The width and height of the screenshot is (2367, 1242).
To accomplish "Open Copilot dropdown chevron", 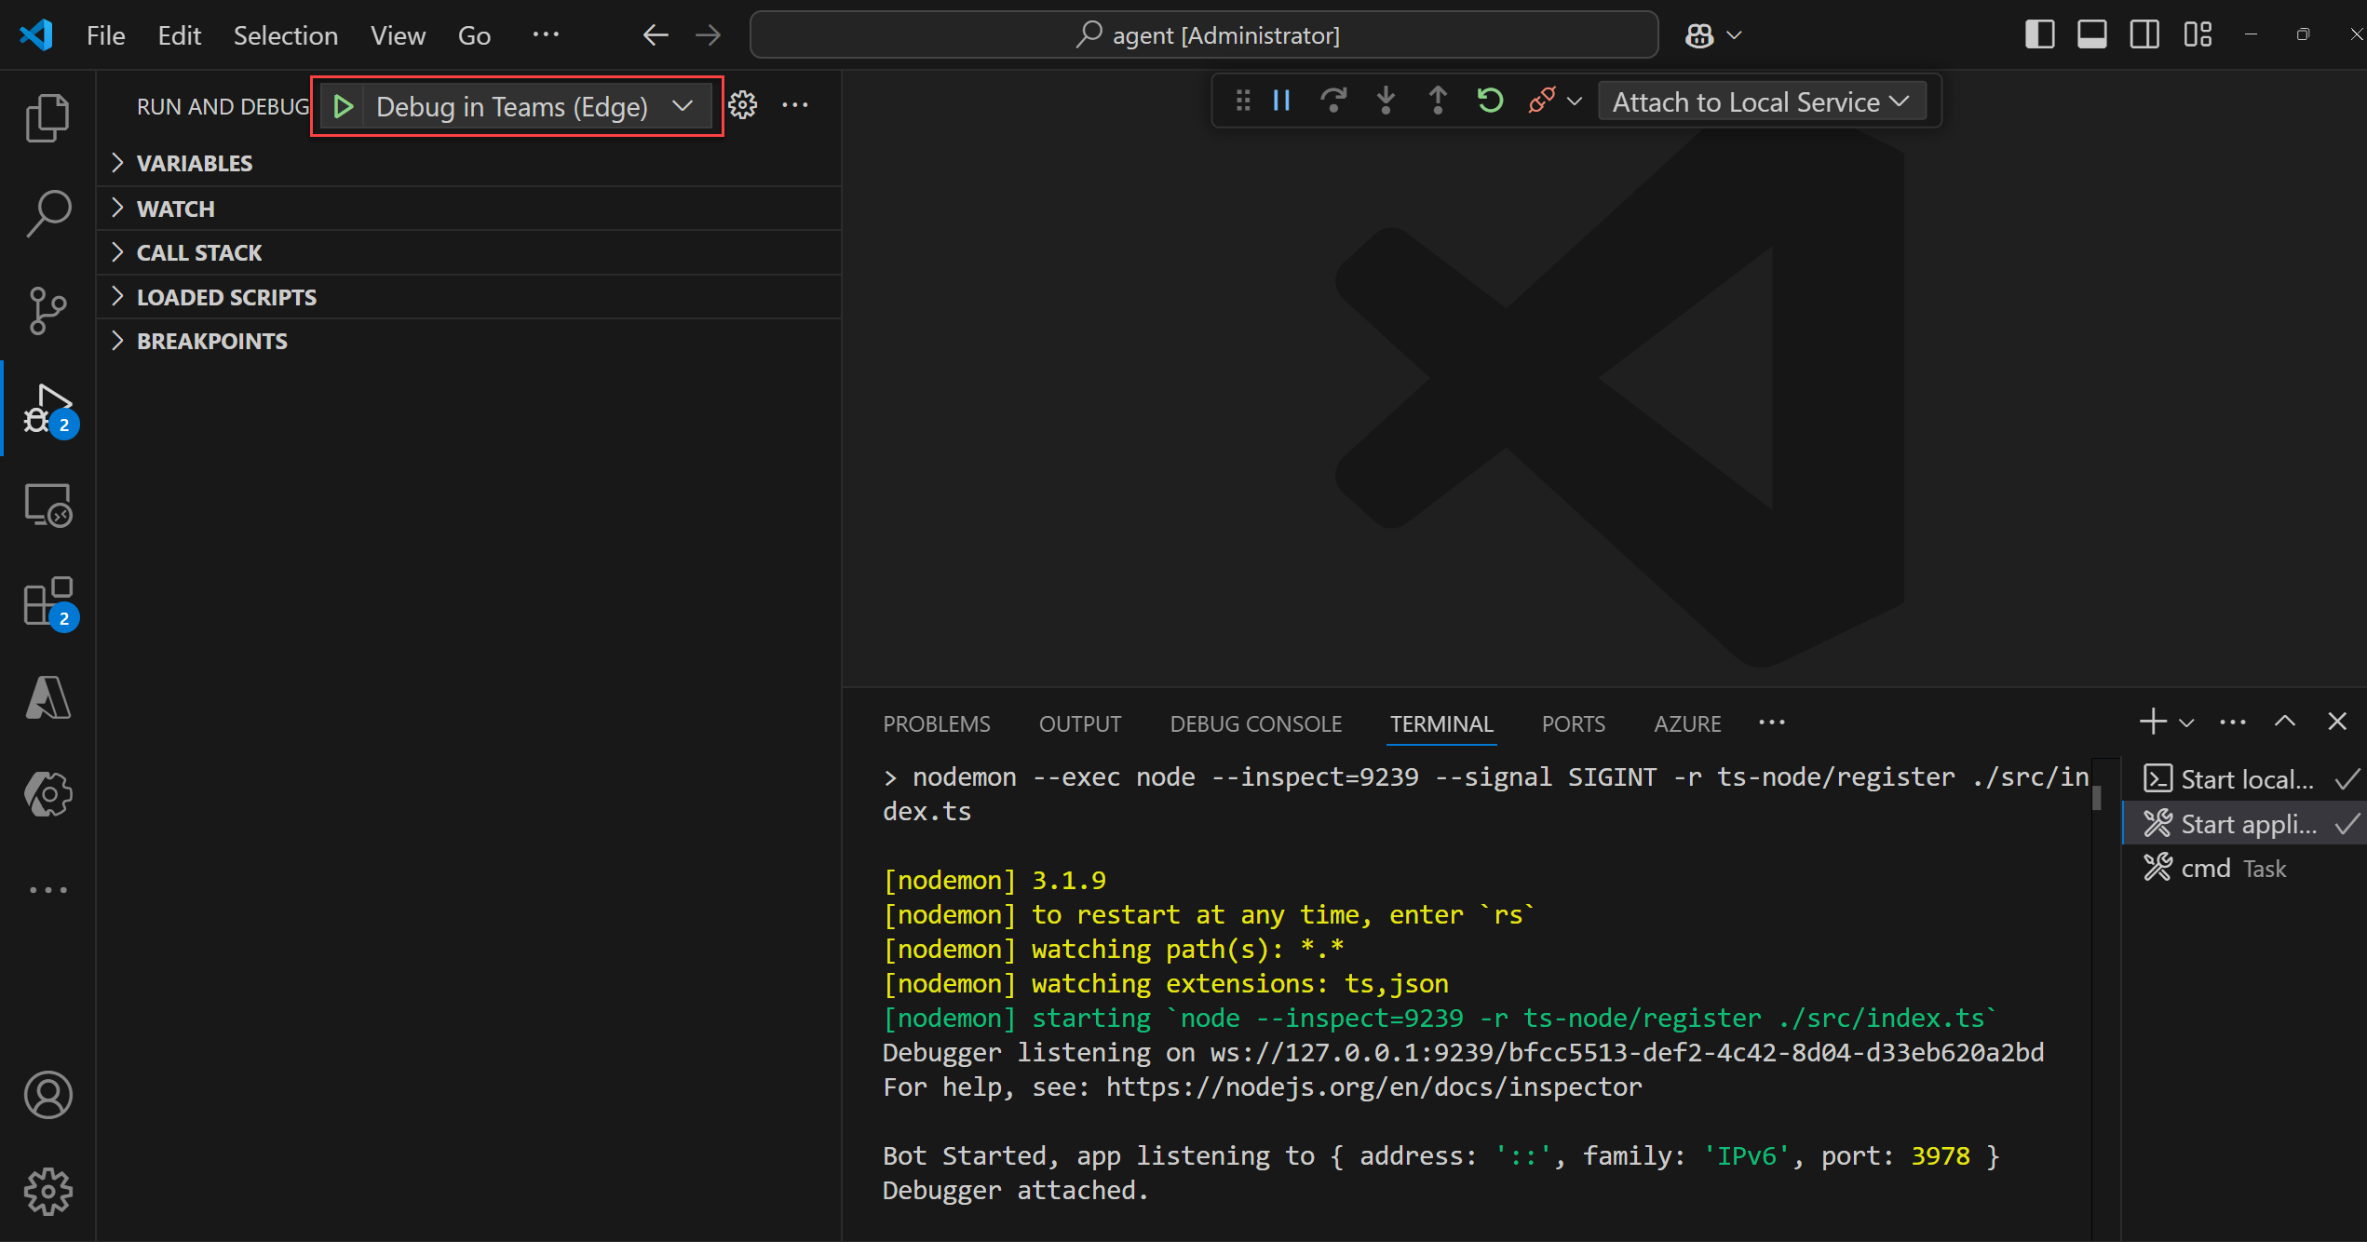I will pyautogui.click(x=1734, y=35).
